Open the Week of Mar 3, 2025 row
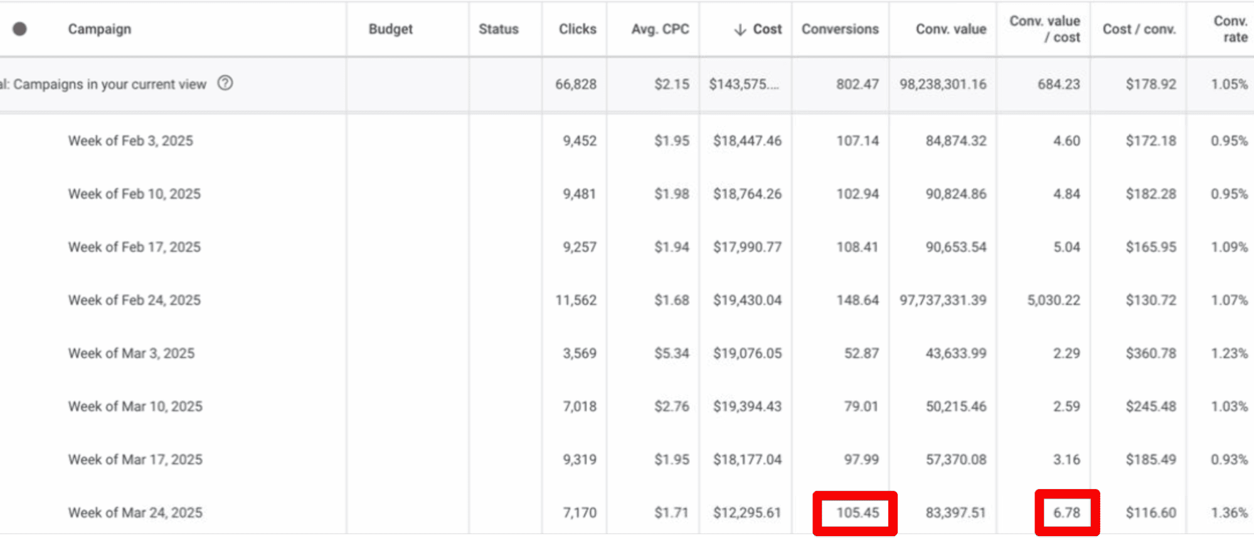 coord(131,354)
